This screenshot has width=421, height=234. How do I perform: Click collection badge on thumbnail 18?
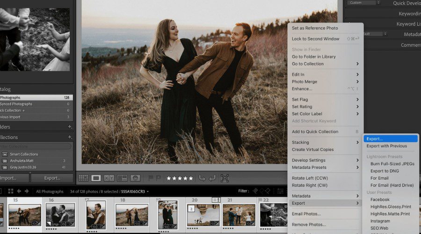point(137,223)
